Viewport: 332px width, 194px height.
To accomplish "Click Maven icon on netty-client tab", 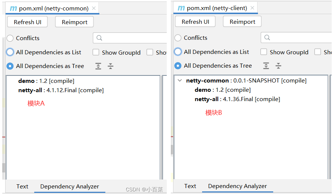I will (181, 8).
